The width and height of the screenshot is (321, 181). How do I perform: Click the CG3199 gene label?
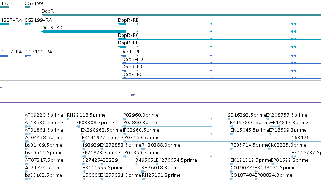pyautogui.click(x=34, y=3)
